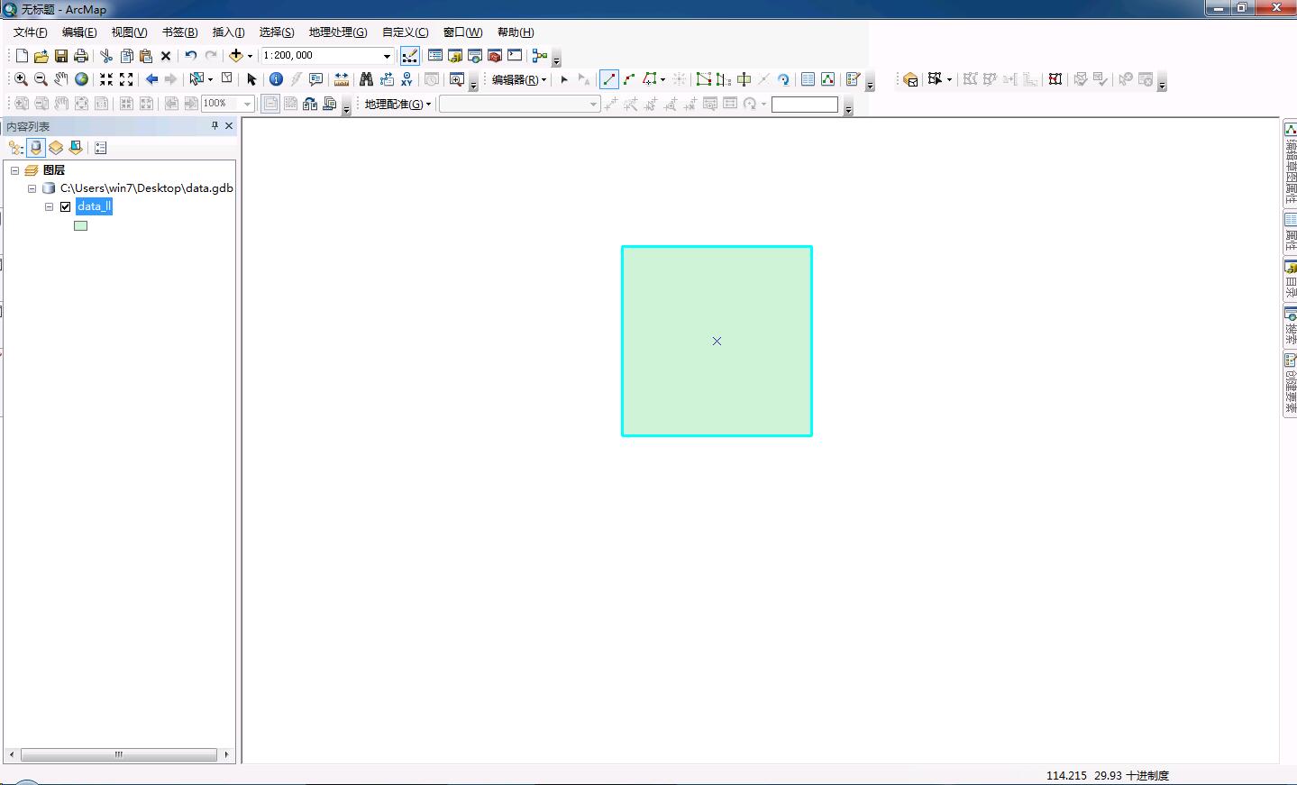The height and width of the screenshot is (785, 1297).
Task: Open the 地理处理 Geoprocessing menu
Action: (338, 32)
